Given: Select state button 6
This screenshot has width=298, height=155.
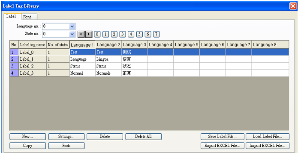Looking at the screenshot, I should pyautogui.click(x=148, y=34).
